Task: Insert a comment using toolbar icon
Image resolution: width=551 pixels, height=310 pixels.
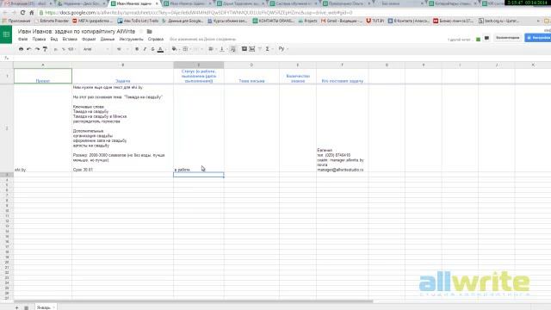Action: pyautogui.click(x=244, y=49)
